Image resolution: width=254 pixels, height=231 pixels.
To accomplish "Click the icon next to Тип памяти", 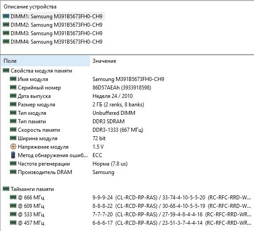I will (x=13, y=121).
